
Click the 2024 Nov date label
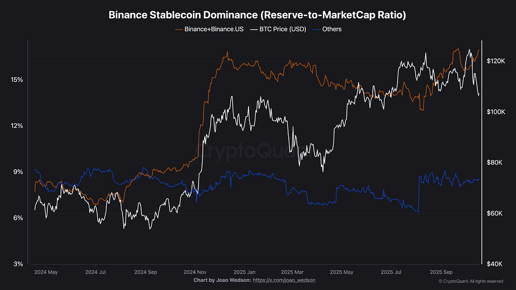tap(195, 272)
